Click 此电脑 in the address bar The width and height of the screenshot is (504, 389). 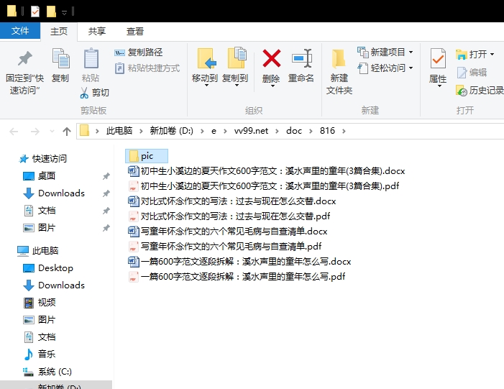(119, 131)
